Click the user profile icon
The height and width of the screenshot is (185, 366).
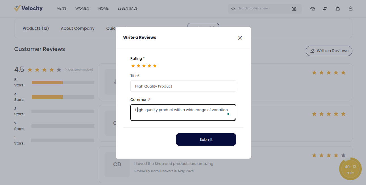tap(350, 8)
